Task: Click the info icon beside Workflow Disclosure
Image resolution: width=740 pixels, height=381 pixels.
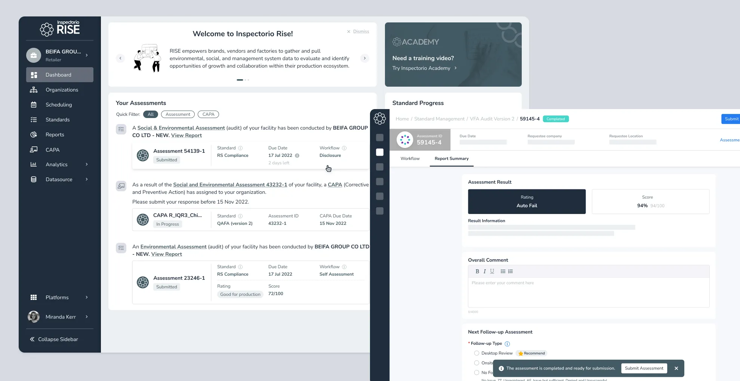Action: (344, 148)
